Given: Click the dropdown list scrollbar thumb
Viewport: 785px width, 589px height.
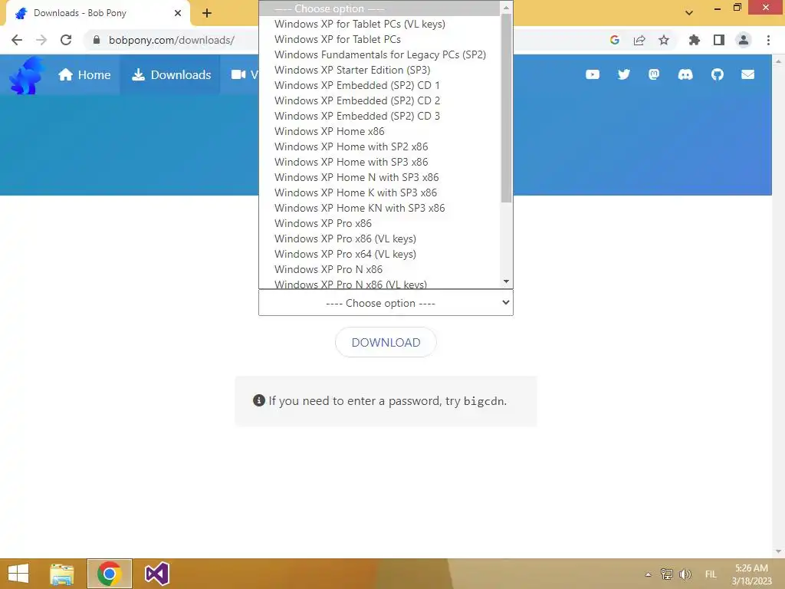Looking at the screenshot, I should pos(506,108).
